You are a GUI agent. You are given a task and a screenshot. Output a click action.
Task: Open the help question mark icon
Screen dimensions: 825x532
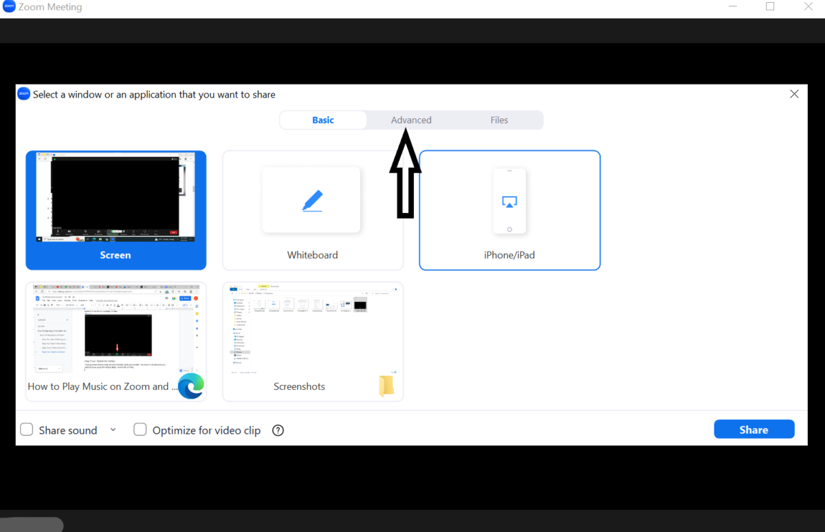pyautogui.click(x=278, y=430)
